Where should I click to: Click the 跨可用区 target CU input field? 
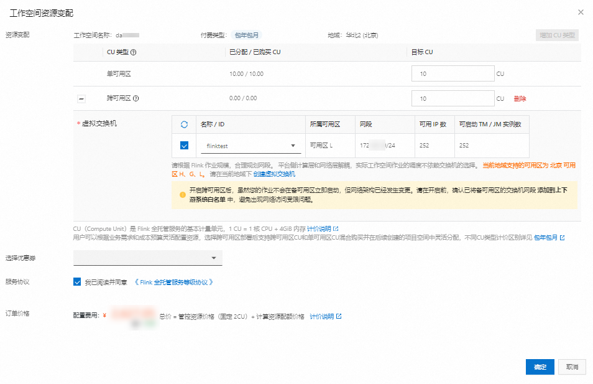click(453, 98)
